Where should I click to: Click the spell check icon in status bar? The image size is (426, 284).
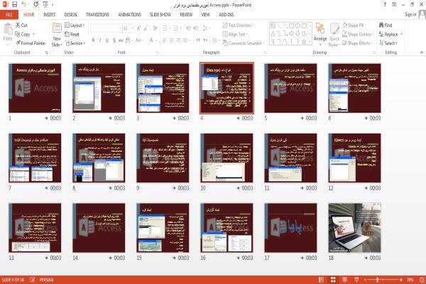(x=33, y=279)
